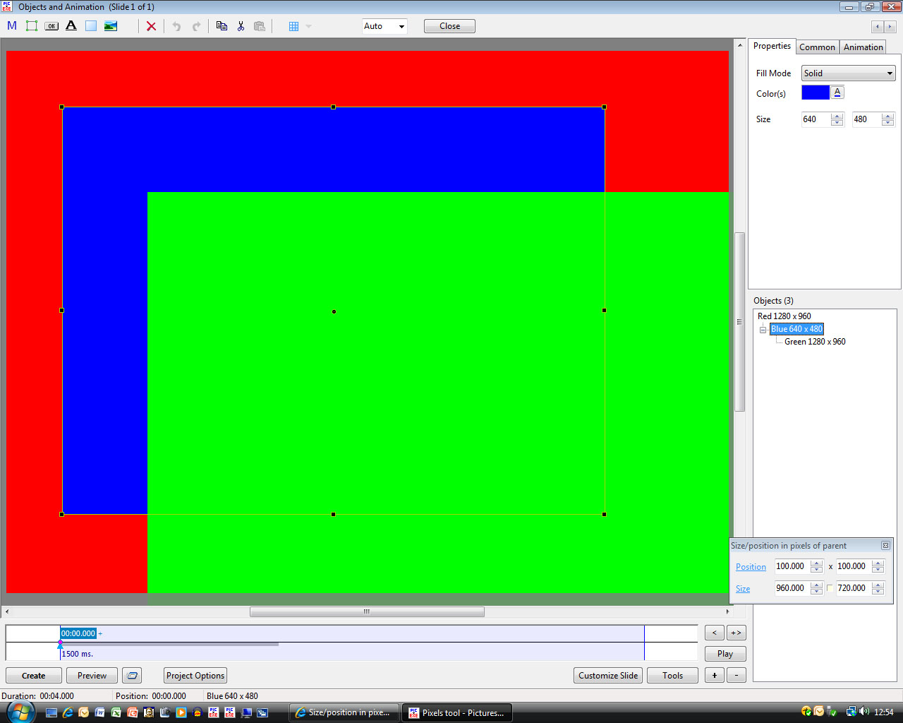
Task: Toggle the grid icon in toolbar
Action: coord(293,26)
